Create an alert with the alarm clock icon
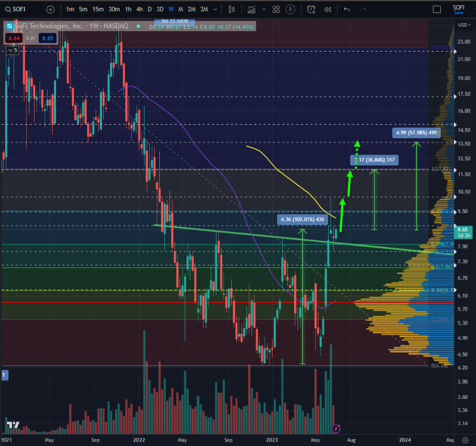Image resolution: width=476 pixels, height=446 pixels. 311,10
